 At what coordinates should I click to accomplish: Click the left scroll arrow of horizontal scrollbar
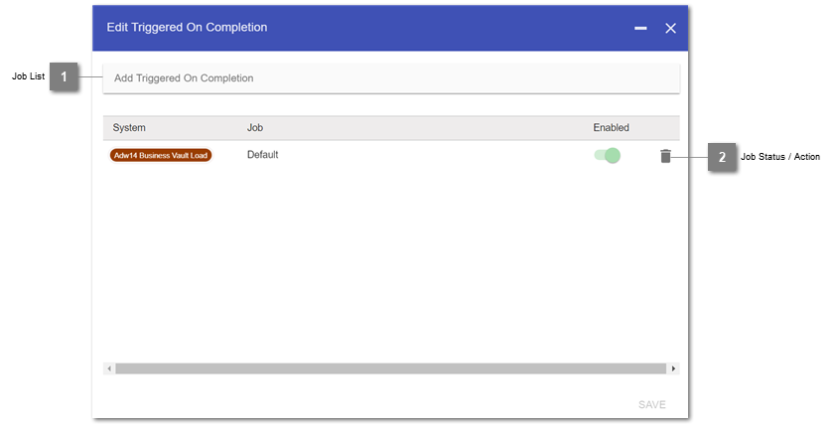108,368
